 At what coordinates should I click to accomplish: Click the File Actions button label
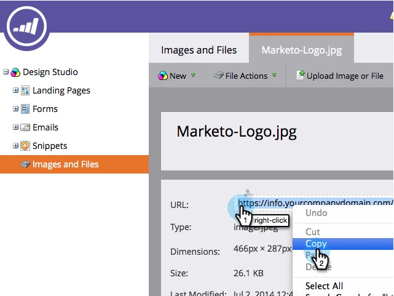click(x=246, y=76)
